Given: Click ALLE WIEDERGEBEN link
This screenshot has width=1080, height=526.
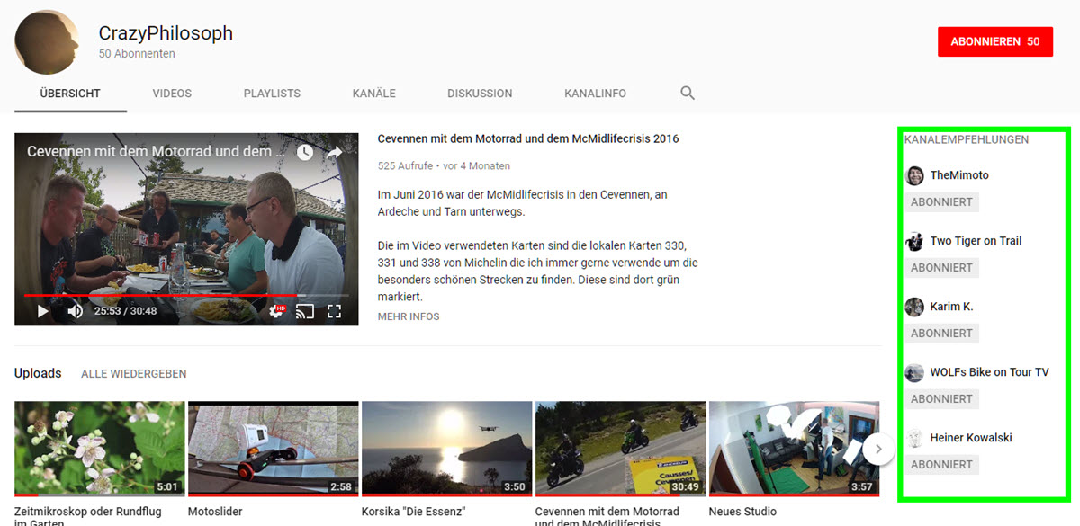Looking at the screenshot, I should [x=133, y=373].
